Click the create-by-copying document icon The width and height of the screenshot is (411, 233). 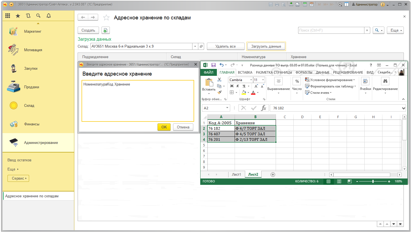pyautogui.click(x=105, y=30)
